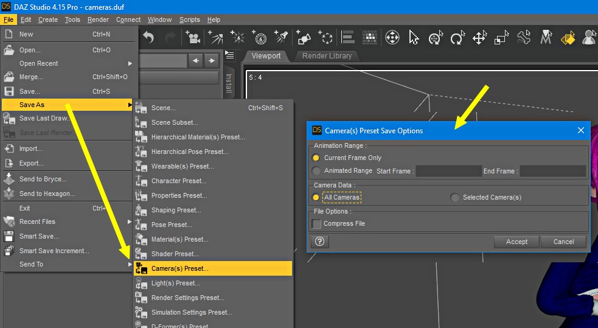Viewport: 598px width, 328px height.
Task: Switch to the Render Library tab
Action: tap(327, 56)
